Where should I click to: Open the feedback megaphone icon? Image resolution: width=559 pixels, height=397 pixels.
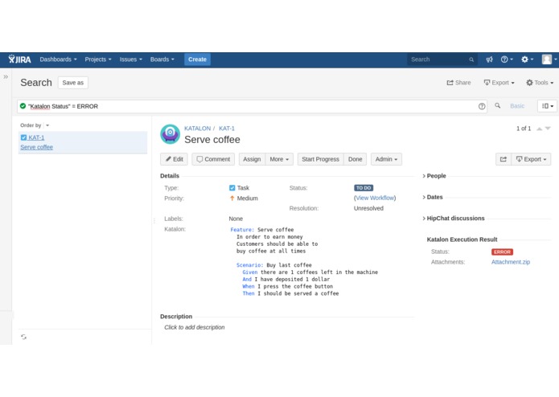coord(489,59)
